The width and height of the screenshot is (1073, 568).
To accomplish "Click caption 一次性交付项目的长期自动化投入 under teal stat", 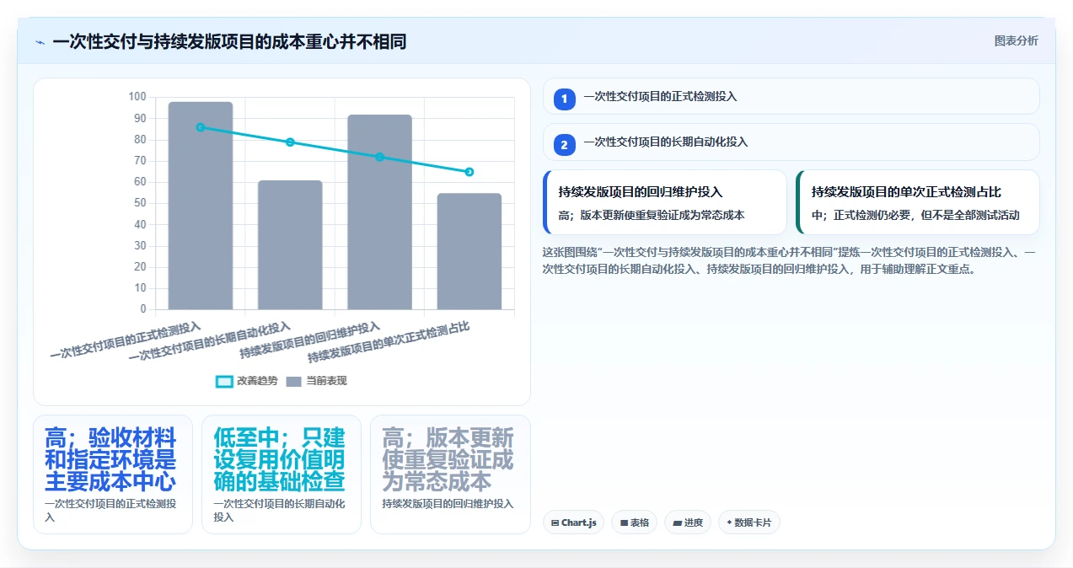I will 279,510.
